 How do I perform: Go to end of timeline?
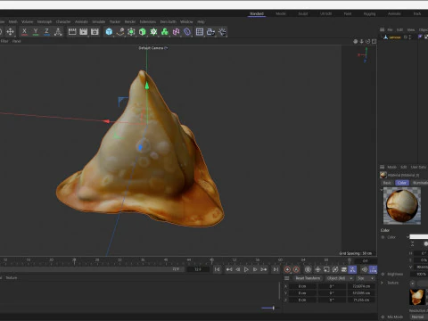pyautogui.click(x=276, y=269)
